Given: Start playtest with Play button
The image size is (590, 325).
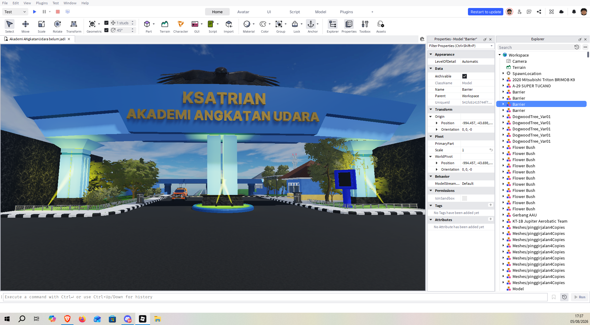Looking at the screenshot, I should 34,12.
